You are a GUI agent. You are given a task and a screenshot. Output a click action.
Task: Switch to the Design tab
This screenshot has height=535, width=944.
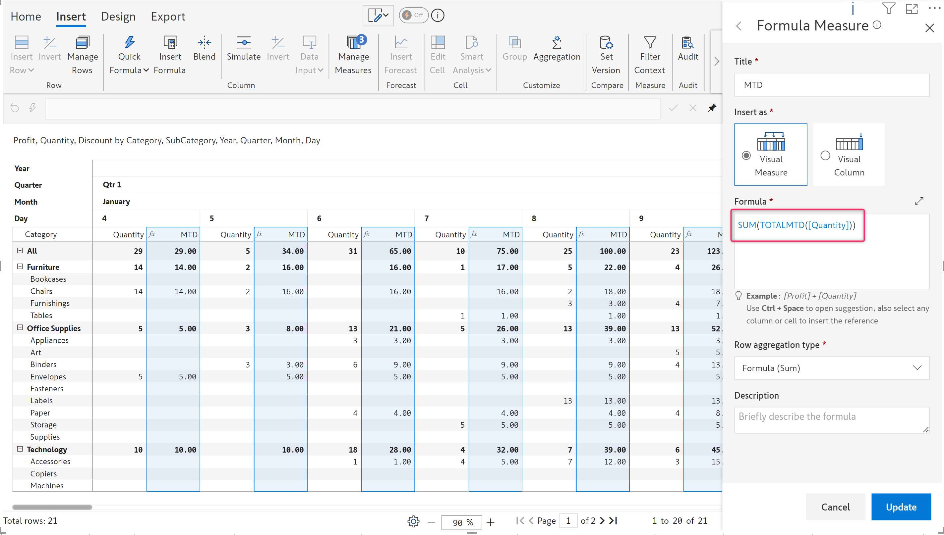point(118,17)
